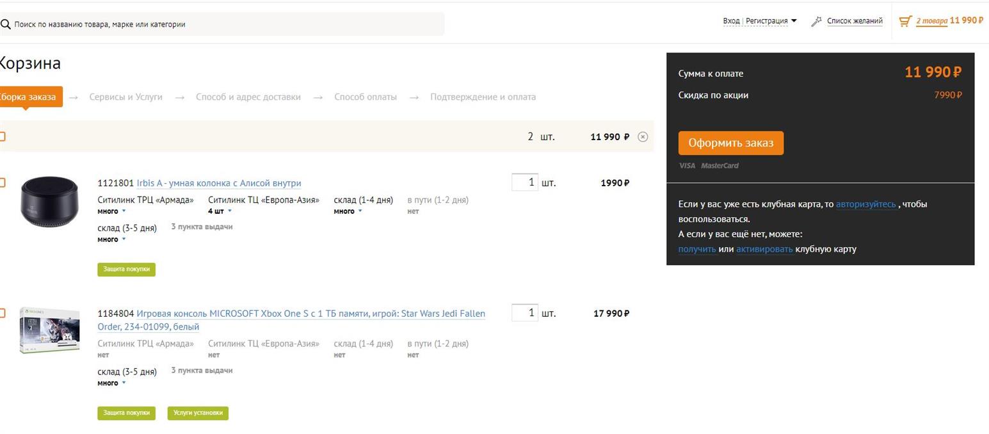Open the Irbis A smart speaker thumbnail
This screenshot has width=989, height=434.
point(49,202)
